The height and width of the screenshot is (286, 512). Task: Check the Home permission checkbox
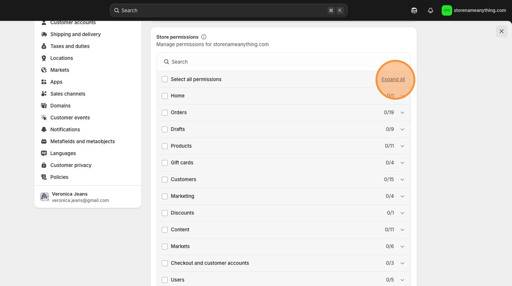(165, 96)
